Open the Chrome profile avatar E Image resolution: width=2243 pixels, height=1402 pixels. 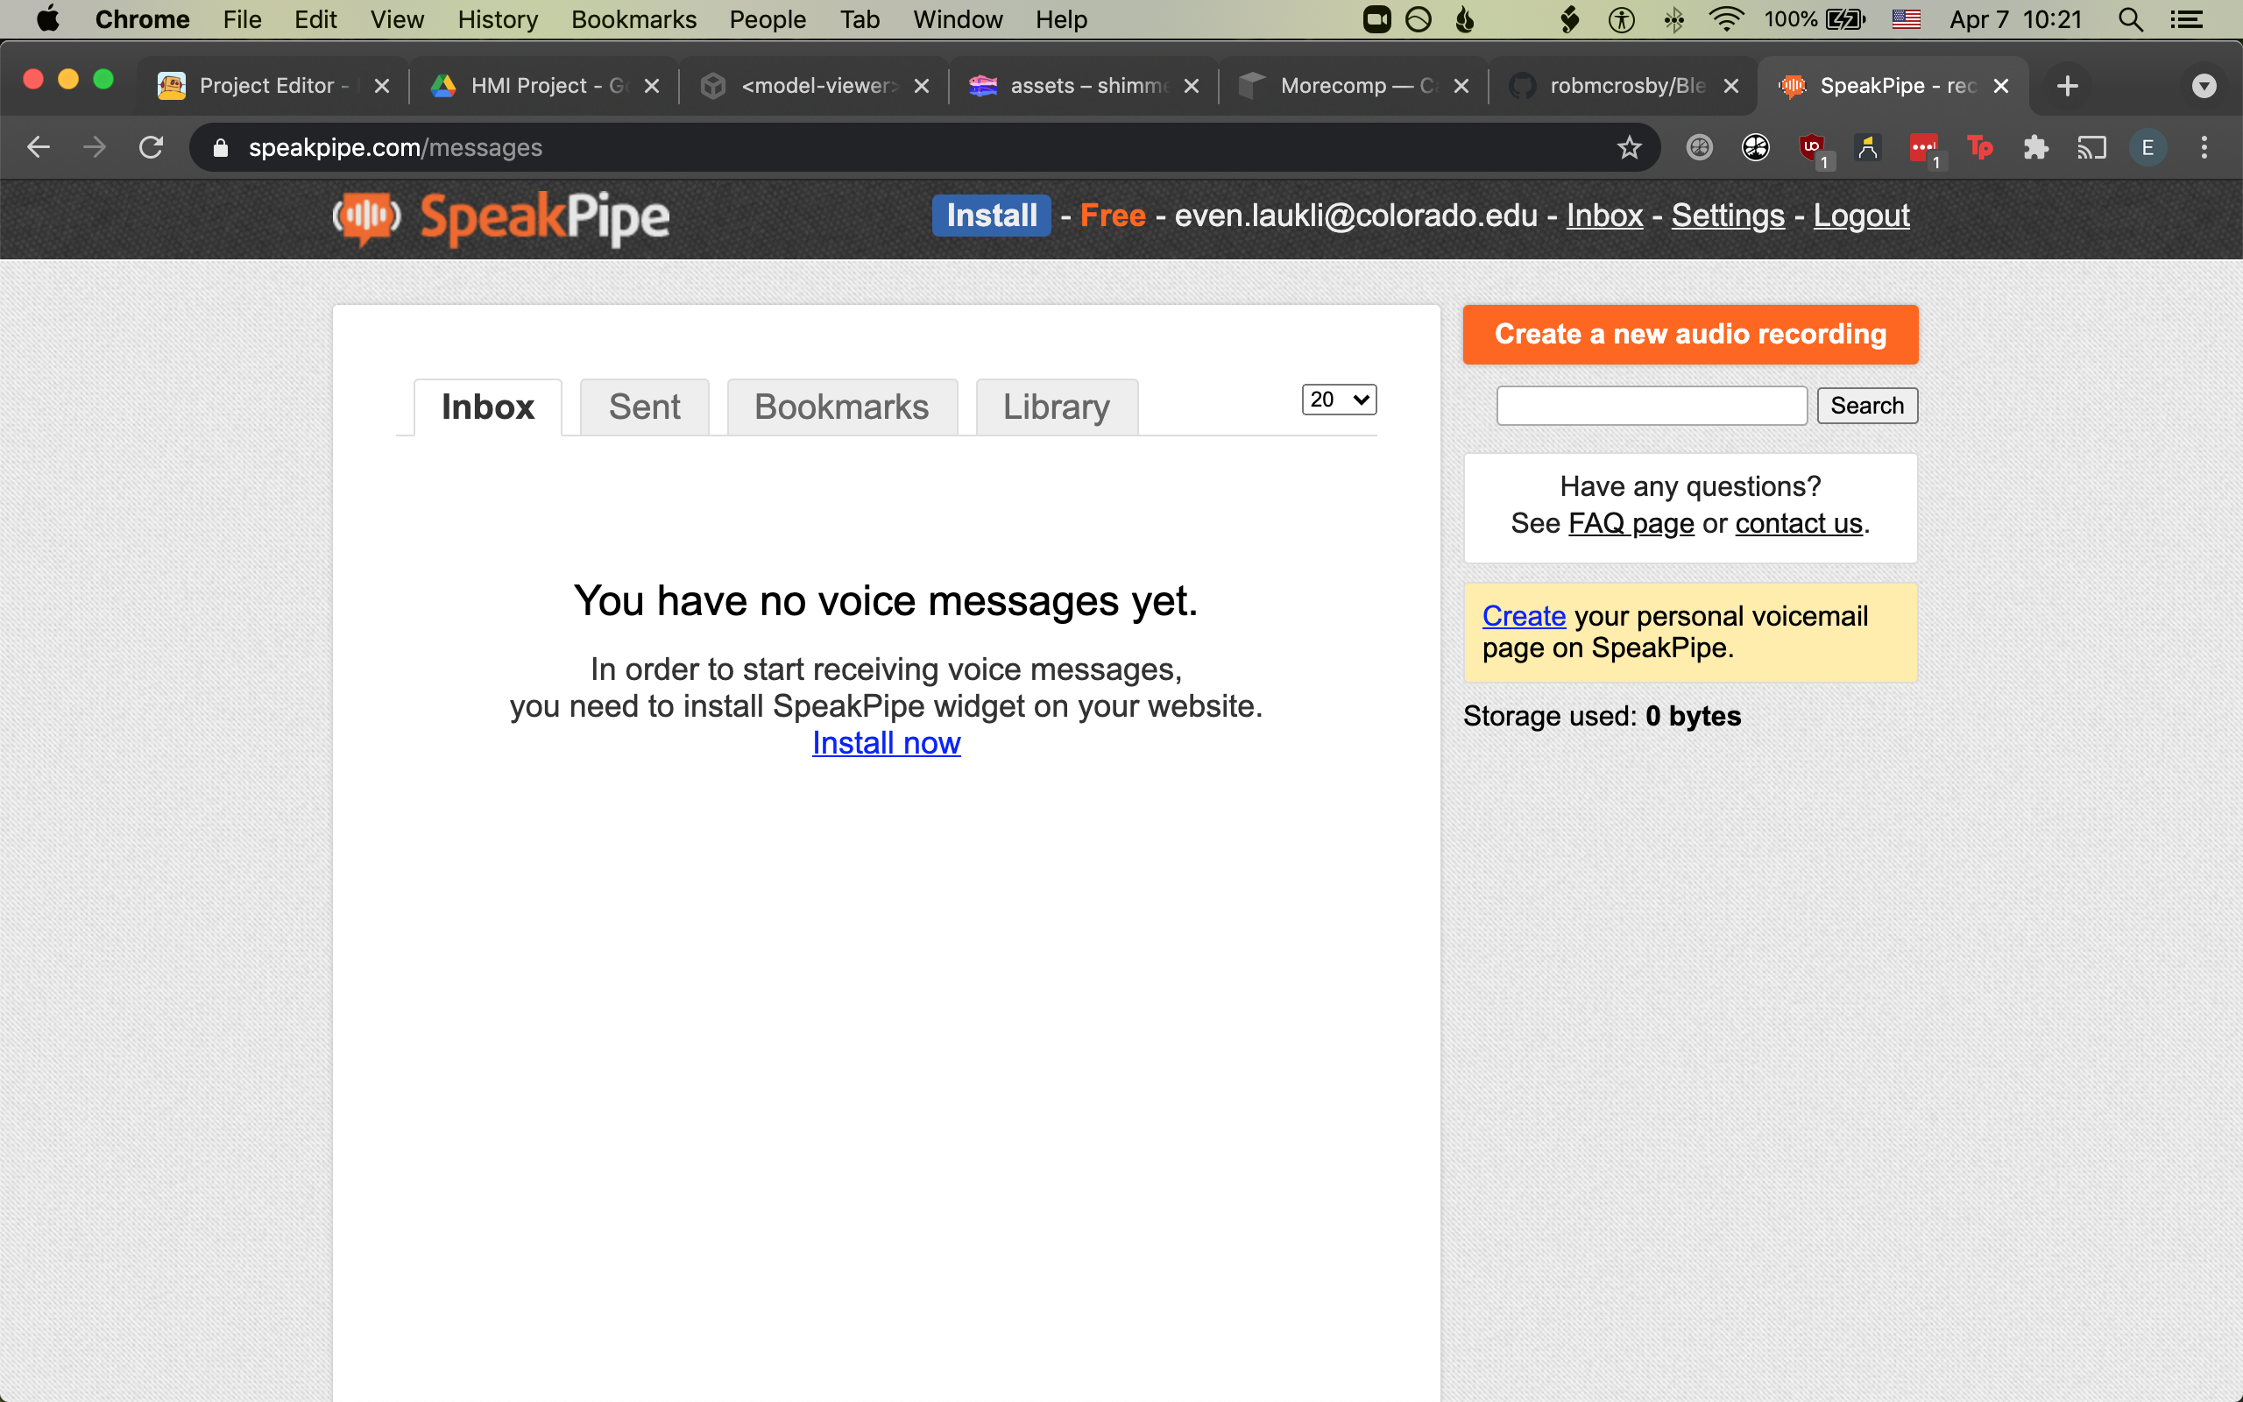coord(2147,147)
